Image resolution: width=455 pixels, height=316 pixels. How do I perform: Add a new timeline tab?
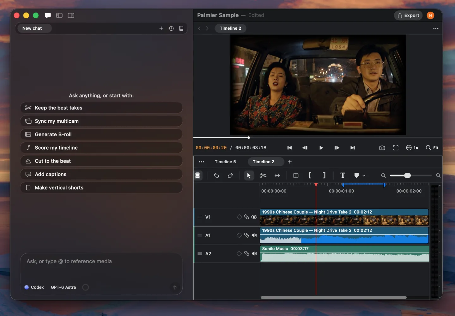tap(290, 162)
